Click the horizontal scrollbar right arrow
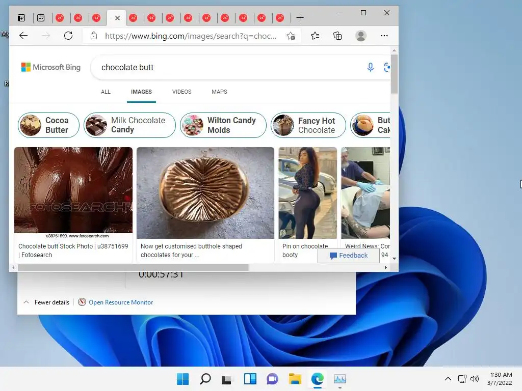The image size is (522, 391). (386, 268)
